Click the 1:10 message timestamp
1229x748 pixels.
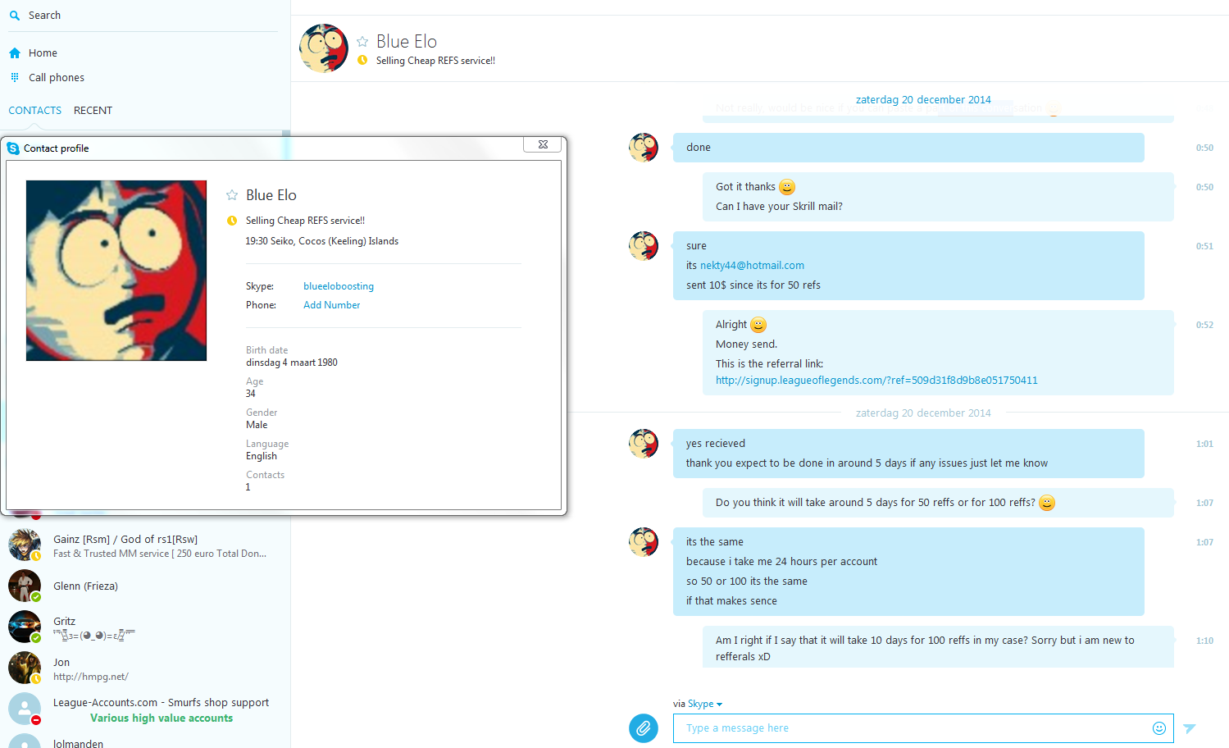[1204, 641]
